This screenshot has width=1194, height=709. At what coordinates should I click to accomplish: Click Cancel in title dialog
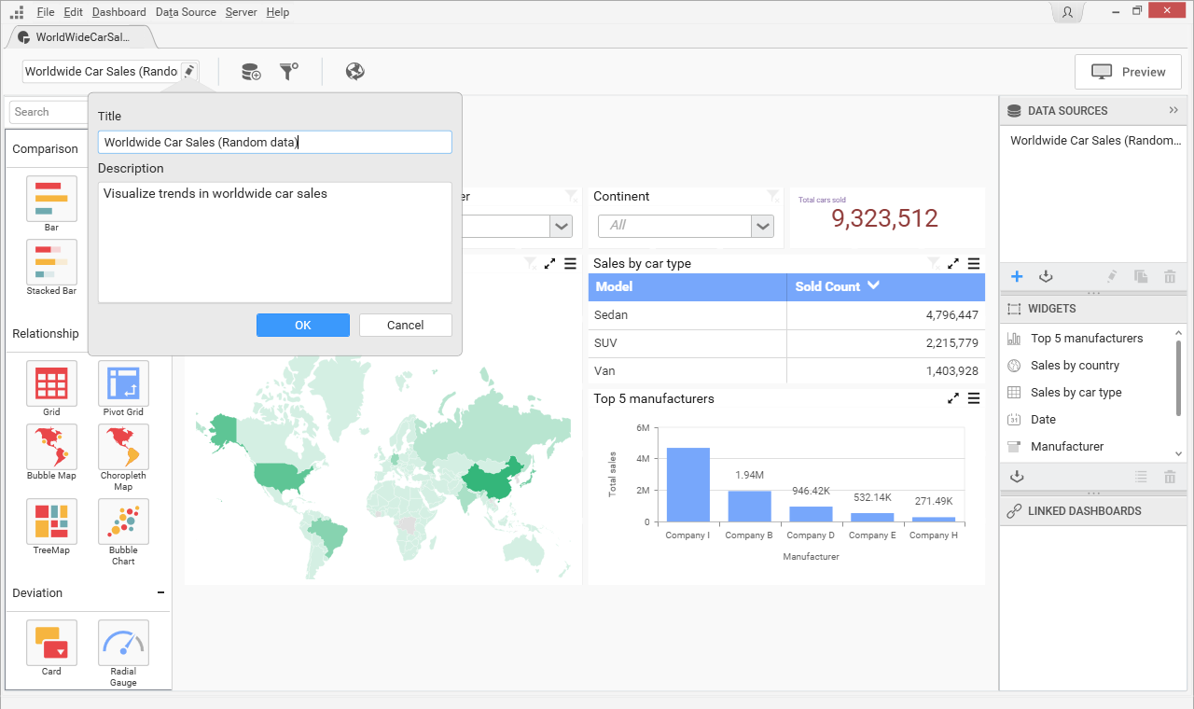405,326
